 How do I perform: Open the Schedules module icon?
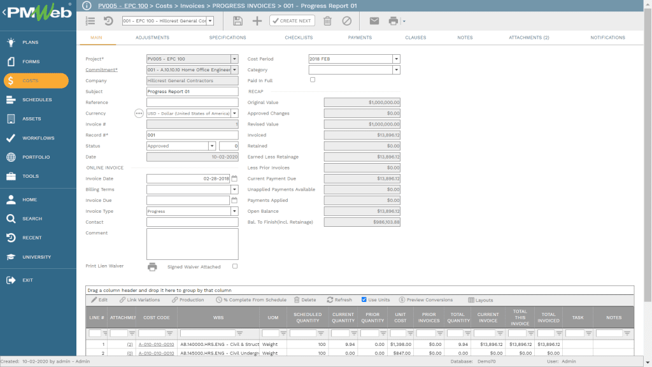[x=11, y=100]
